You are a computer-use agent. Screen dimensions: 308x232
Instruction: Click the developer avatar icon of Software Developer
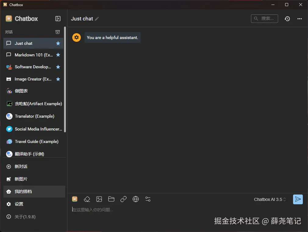point(9,67)
